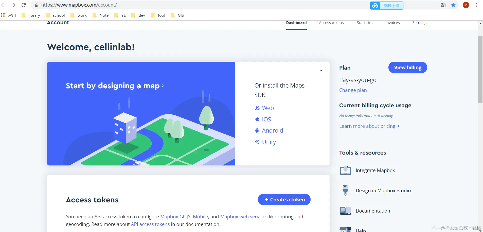Image resolution: width=483 pixels, height=232 pixels.
Task: Open the SE bookmark folder
Action: coord(120,15)
